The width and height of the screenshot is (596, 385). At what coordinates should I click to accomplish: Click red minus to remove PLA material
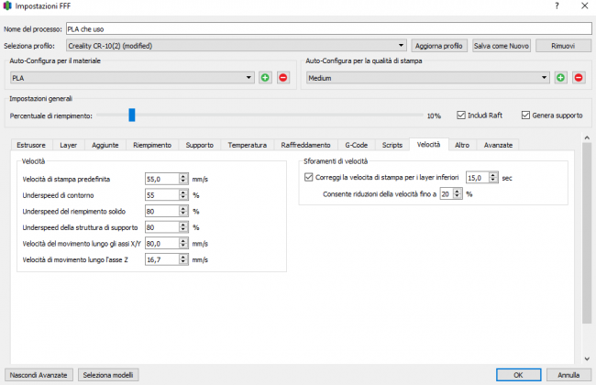click(x=282, y=78)
